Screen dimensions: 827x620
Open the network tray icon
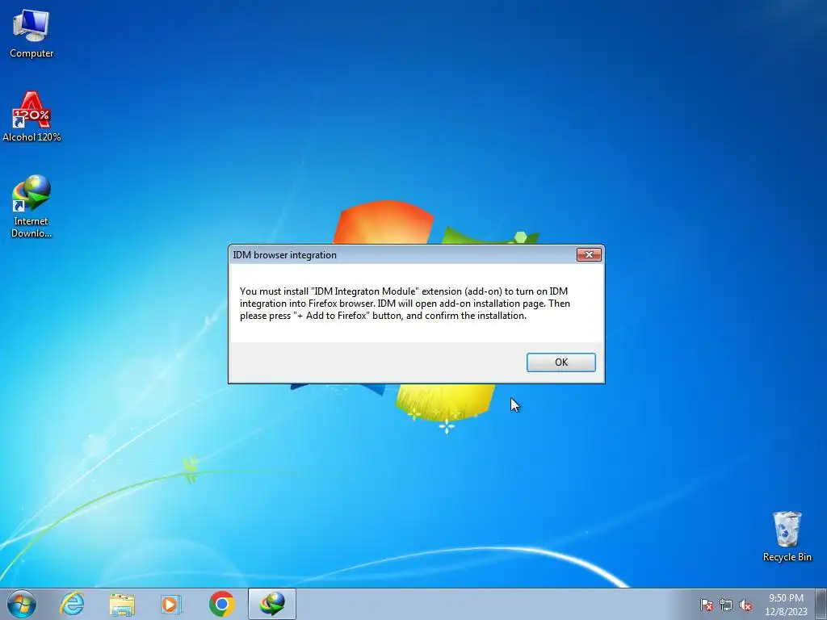pyautogui.click(x=726, y=605)
